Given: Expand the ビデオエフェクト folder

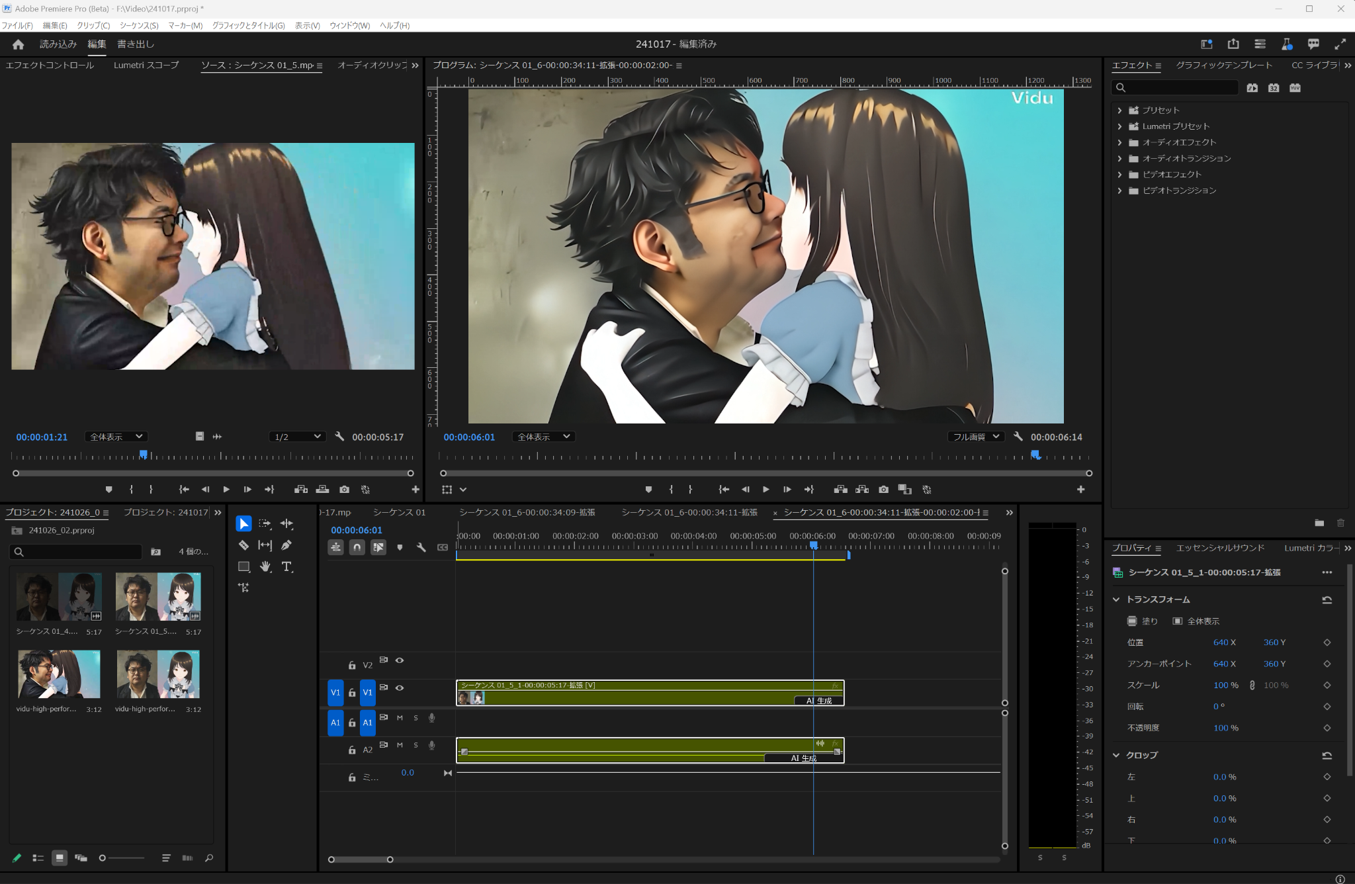Looking at the screenshot, I should click(x=1119, y=175).
